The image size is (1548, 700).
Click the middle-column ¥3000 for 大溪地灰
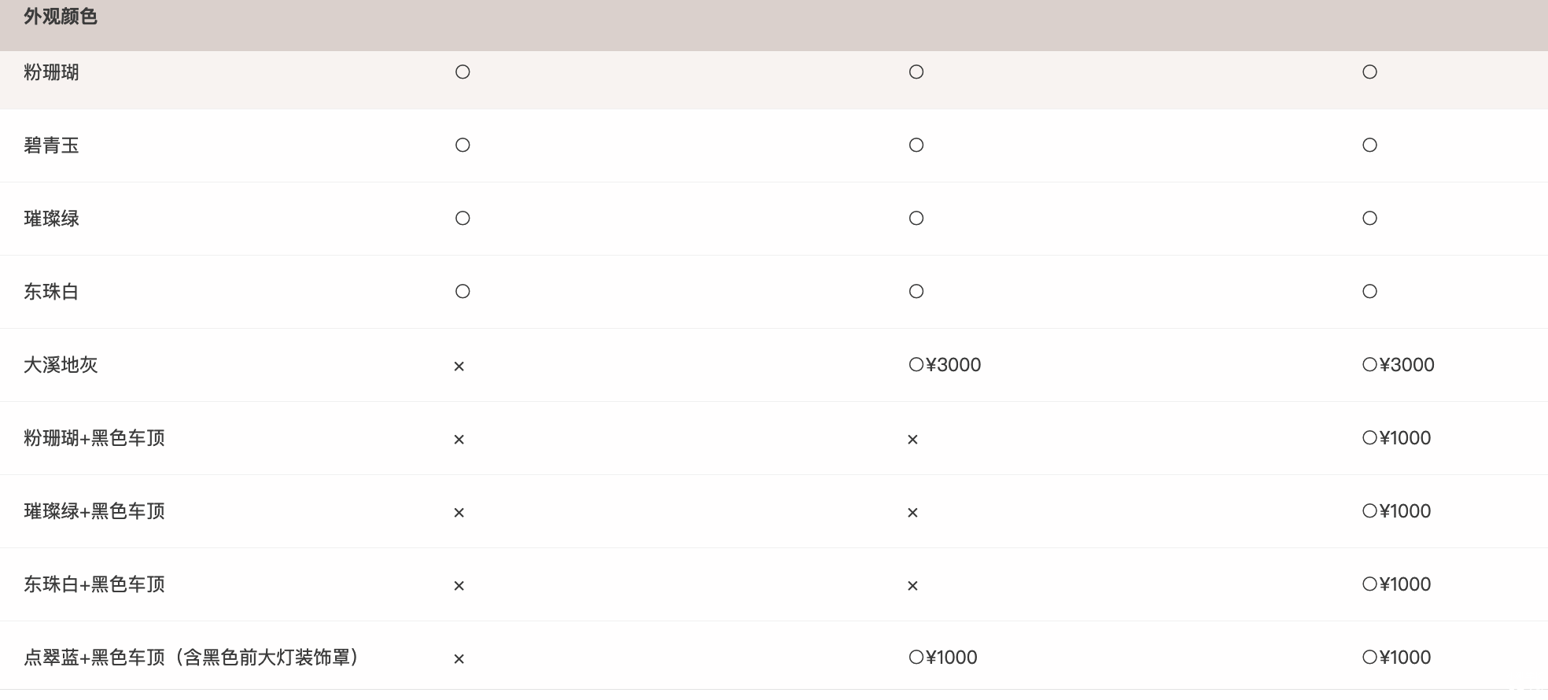click(945, 365)
